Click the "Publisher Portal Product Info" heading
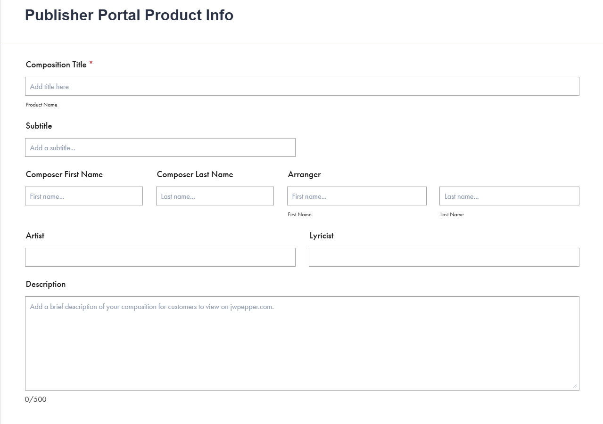This screenshot has width=603, height=424. tap(129, 15)
